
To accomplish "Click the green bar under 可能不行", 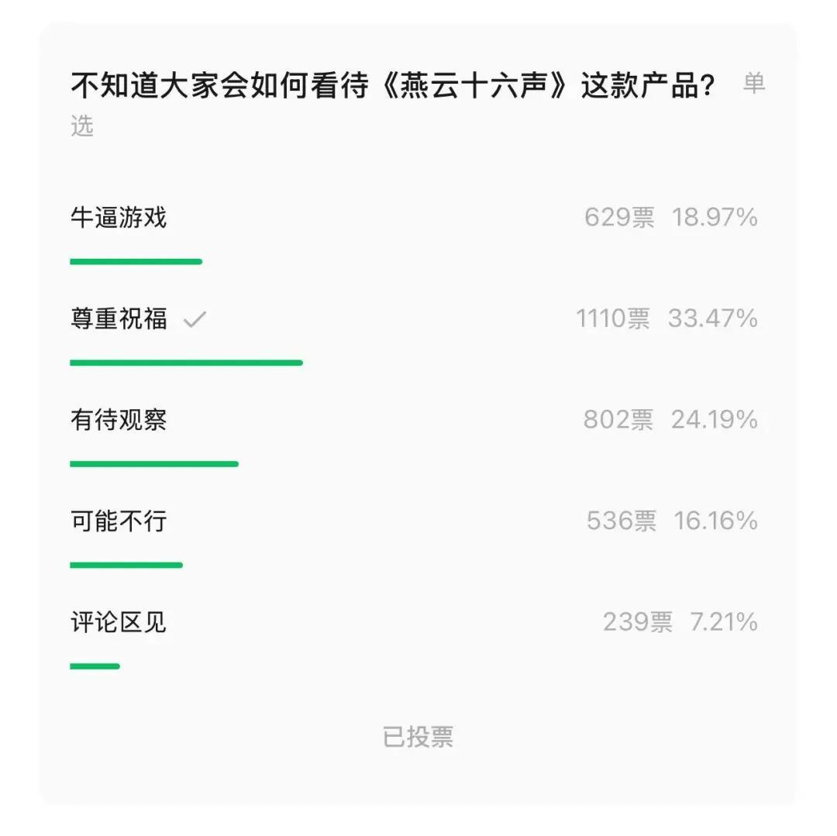I will [126, 565].
